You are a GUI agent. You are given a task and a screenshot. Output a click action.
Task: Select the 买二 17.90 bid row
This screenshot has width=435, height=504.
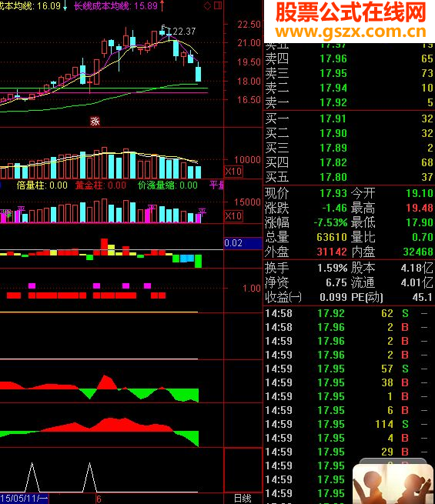[x=350, y=133]
